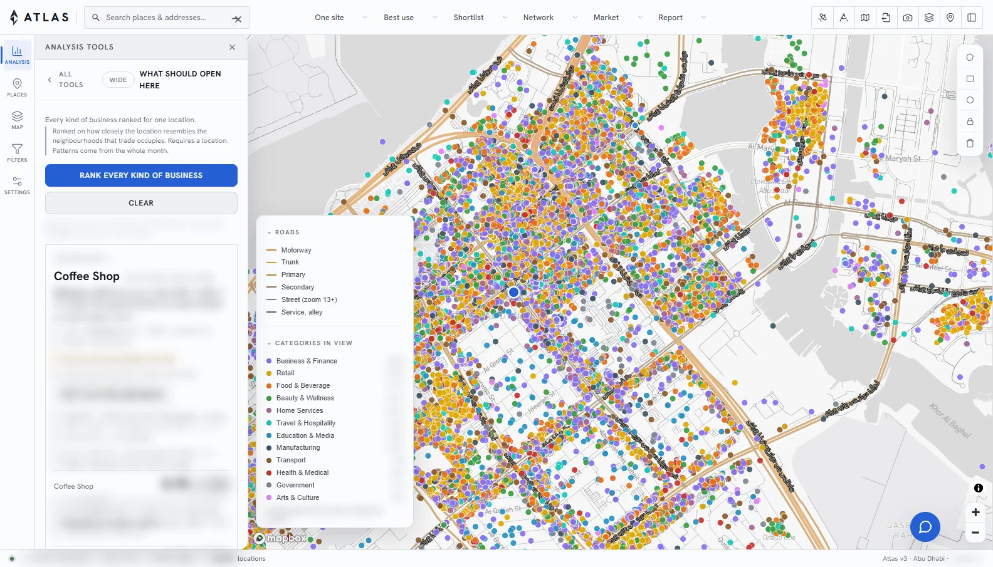
Task: Toggle satellite imagery view
Action: (822, 18)
